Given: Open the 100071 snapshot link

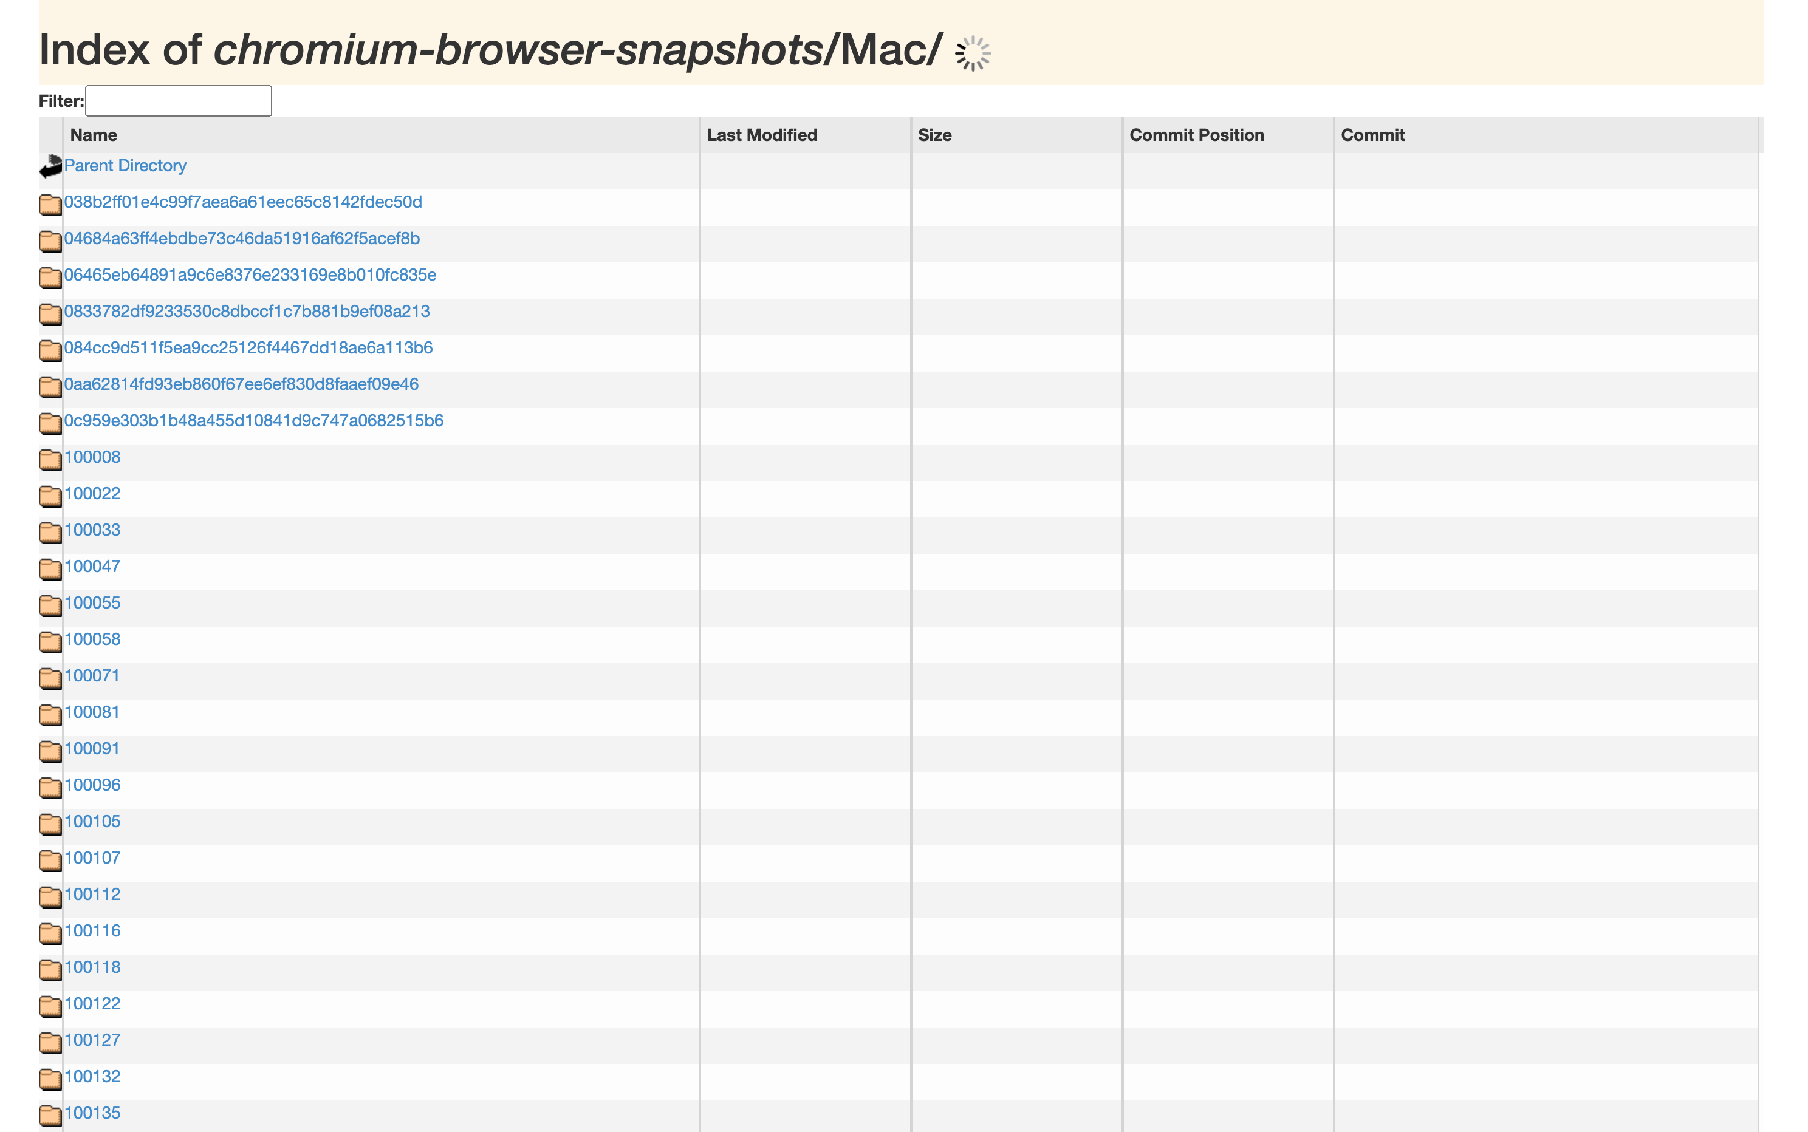Looking at the screenshot, I should [x=92, y=675].
